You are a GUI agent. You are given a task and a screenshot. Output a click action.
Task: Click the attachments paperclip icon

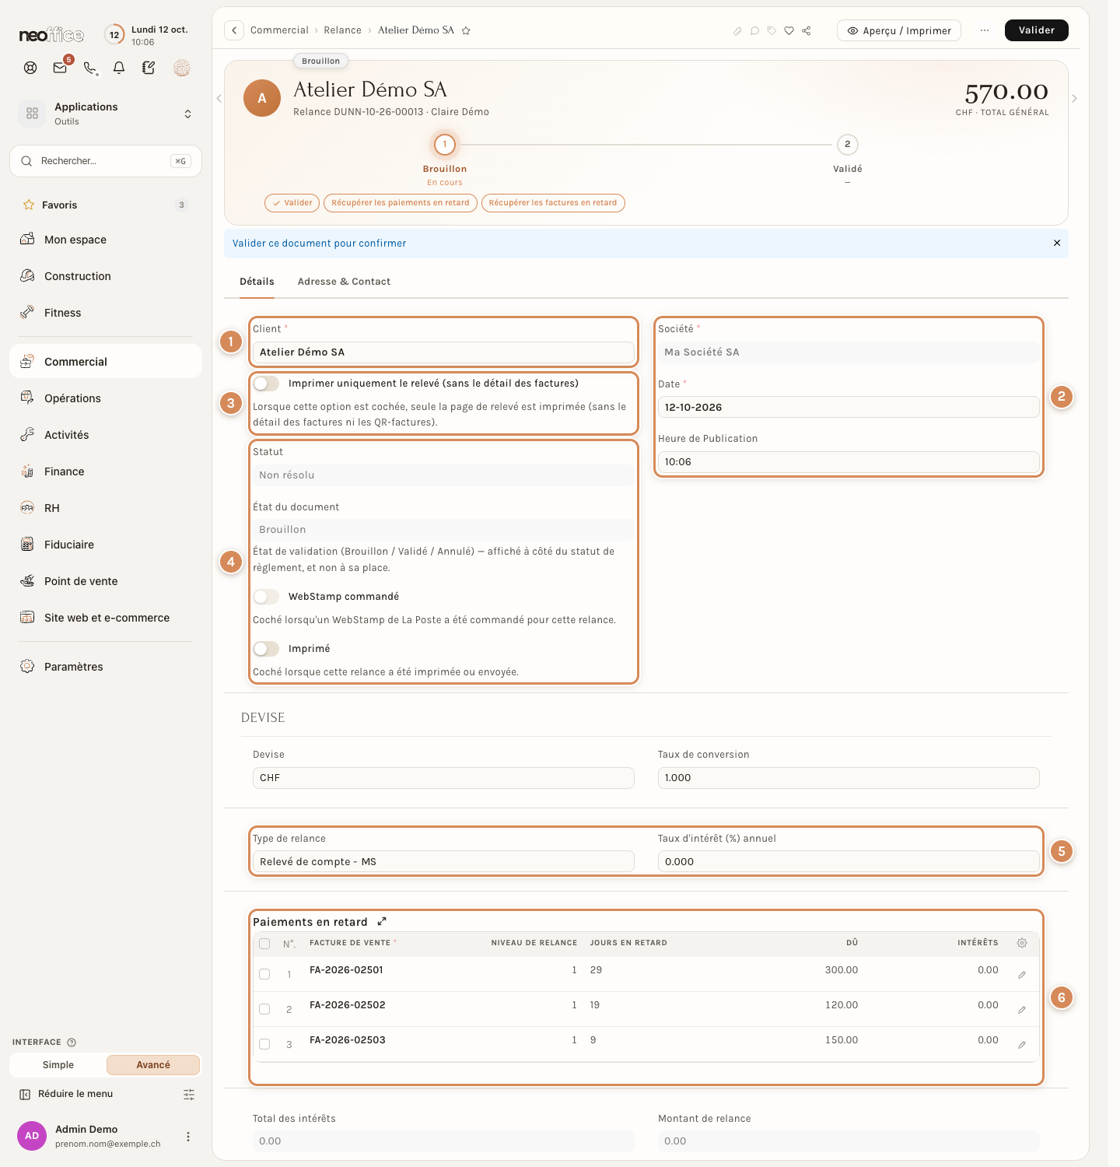coord(737,31)
